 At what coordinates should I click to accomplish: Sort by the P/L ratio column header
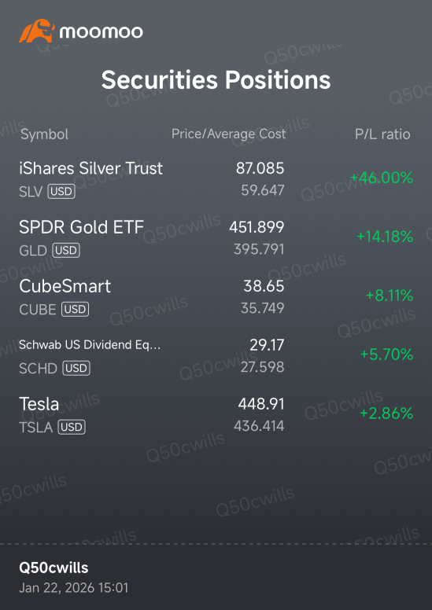[x=382, y=134]
